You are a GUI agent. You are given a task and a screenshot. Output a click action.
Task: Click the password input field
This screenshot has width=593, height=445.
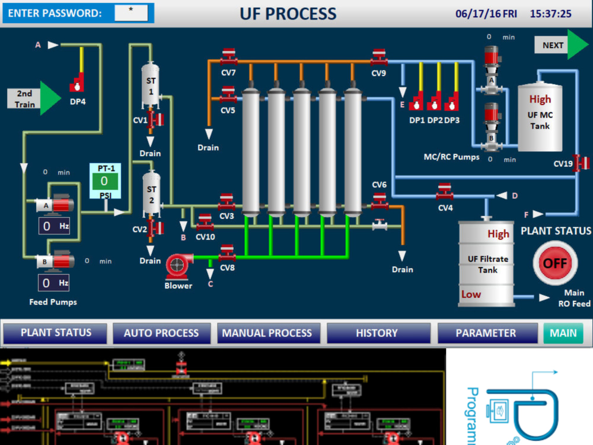[x=131, y=13]
